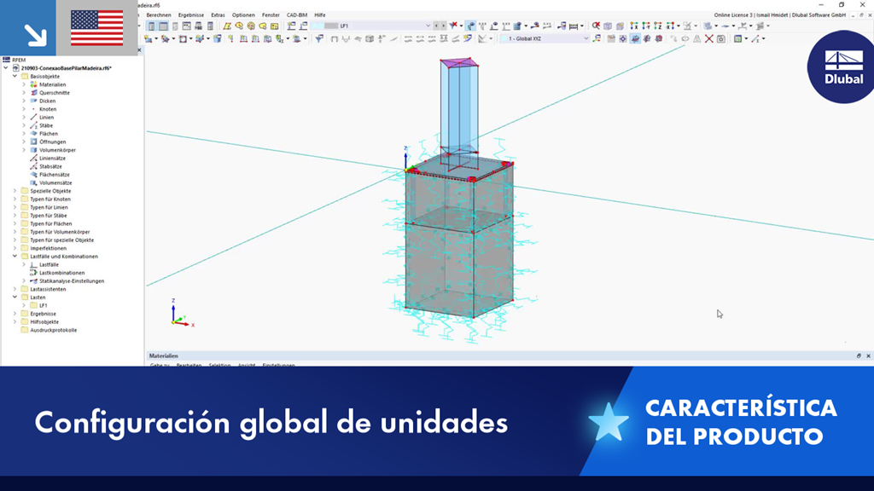Click the red X star icon beside LF1

452,26
